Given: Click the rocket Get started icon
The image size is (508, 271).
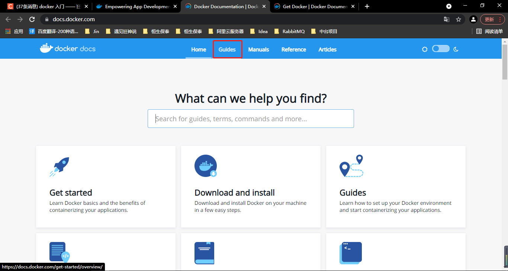Looking at the screenshot, I should point(60,167).
